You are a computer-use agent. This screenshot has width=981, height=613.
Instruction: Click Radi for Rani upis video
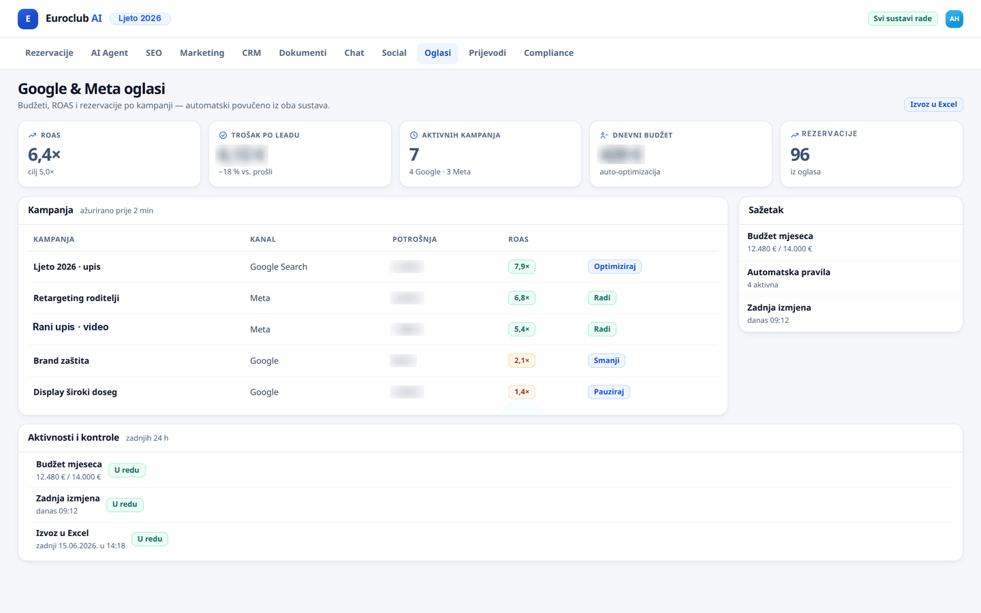click(602, 330)
